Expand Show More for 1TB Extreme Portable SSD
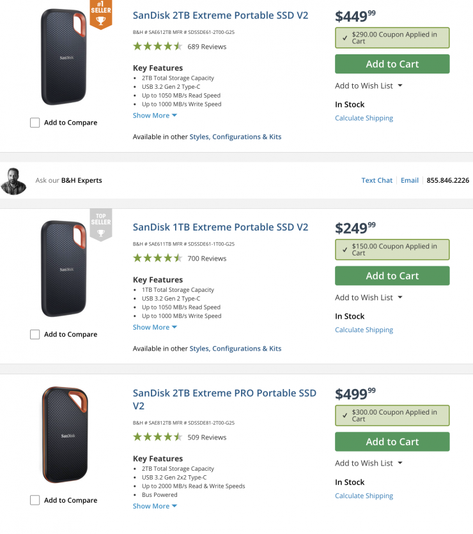Image resolution: width=473 pixels, height=534 pixels. [155, 328]
